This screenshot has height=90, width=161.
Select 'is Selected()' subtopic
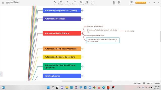pos(130,31)
